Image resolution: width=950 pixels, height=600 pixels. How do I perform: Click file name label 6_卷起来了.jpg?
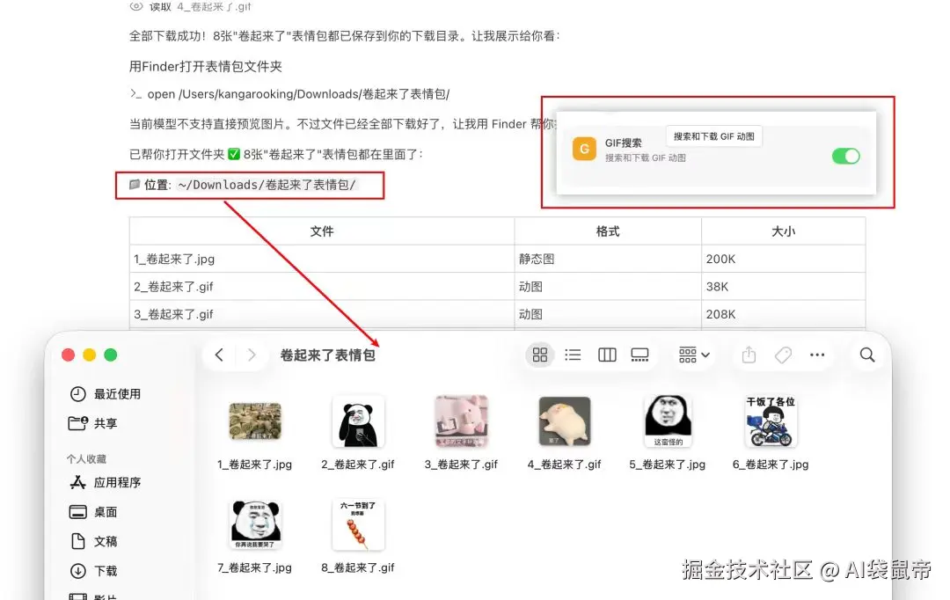tap(770, 465)
